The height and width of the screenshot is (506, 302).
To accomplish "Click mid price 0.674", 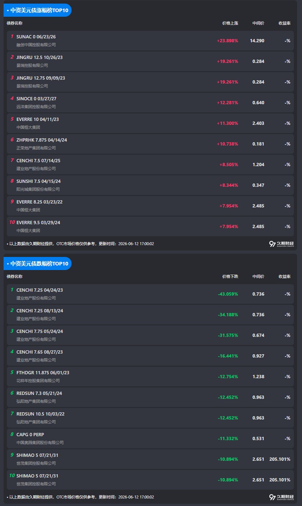I will [x=258, y=335].
